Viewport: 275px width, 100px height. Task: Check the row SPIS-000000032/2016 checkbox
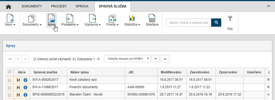coord(9,95)
